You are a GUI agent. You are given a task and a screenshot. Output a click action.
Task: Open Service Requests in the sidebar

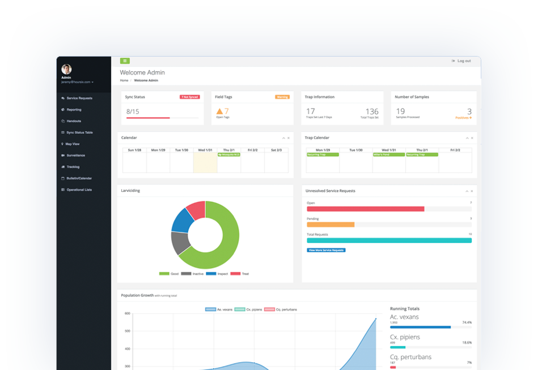(79, 98)
